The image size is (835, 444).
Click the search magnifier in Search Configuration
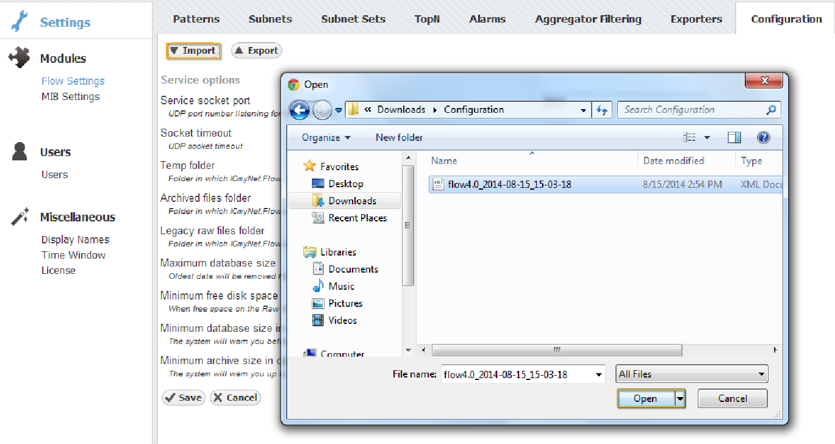pos(772,110)
